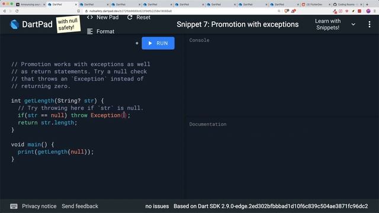Click the 'print(getLength(null));' code line
Screen dimensions: 379x213
(55, 152)
